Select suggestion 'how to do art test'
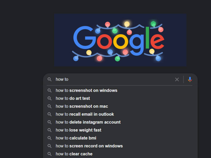This screenshot has height=158, width=211. pos(73,98)
